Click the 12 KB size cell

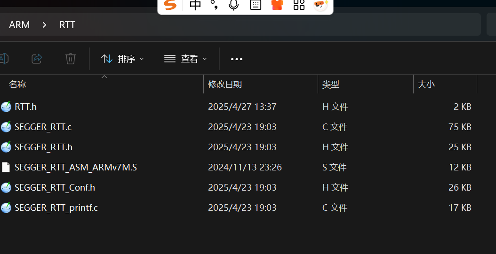[460, 167]
